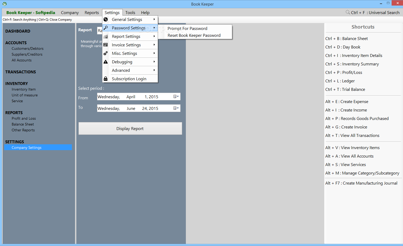Expand the Misc. Settings submenu arrow

(154, 53)
